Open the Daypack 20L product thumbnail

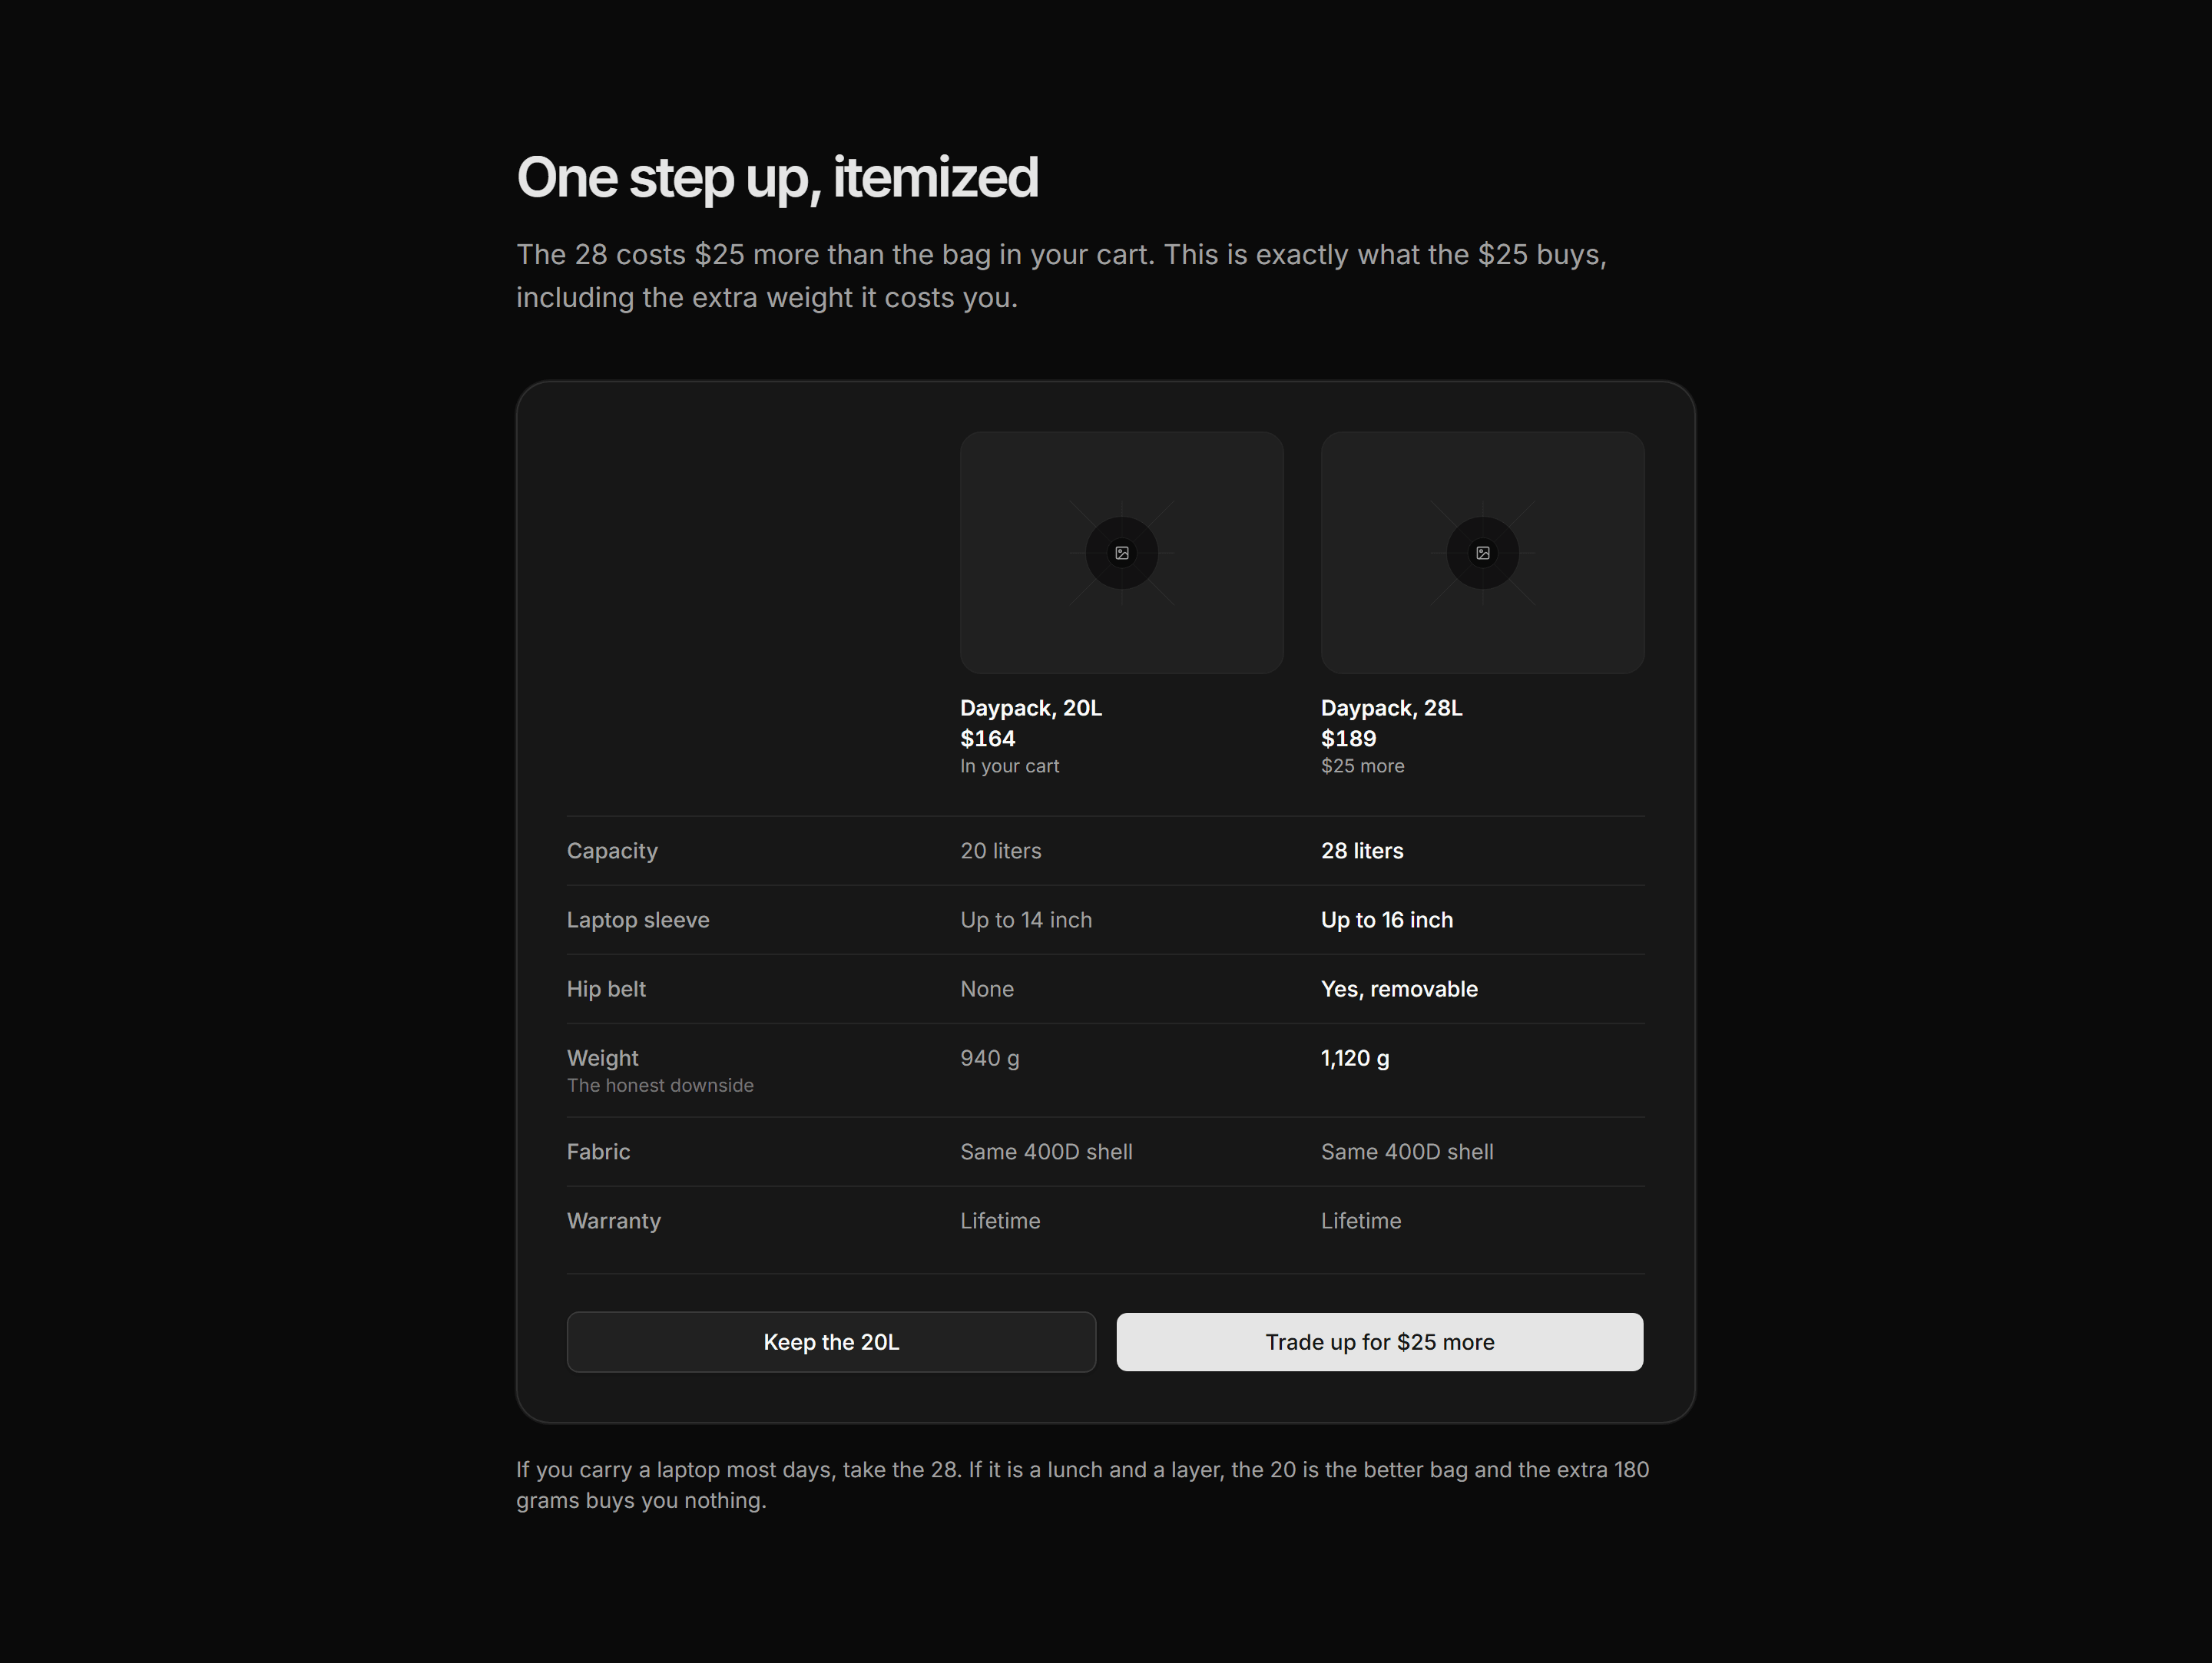[x=1122, y=553]
